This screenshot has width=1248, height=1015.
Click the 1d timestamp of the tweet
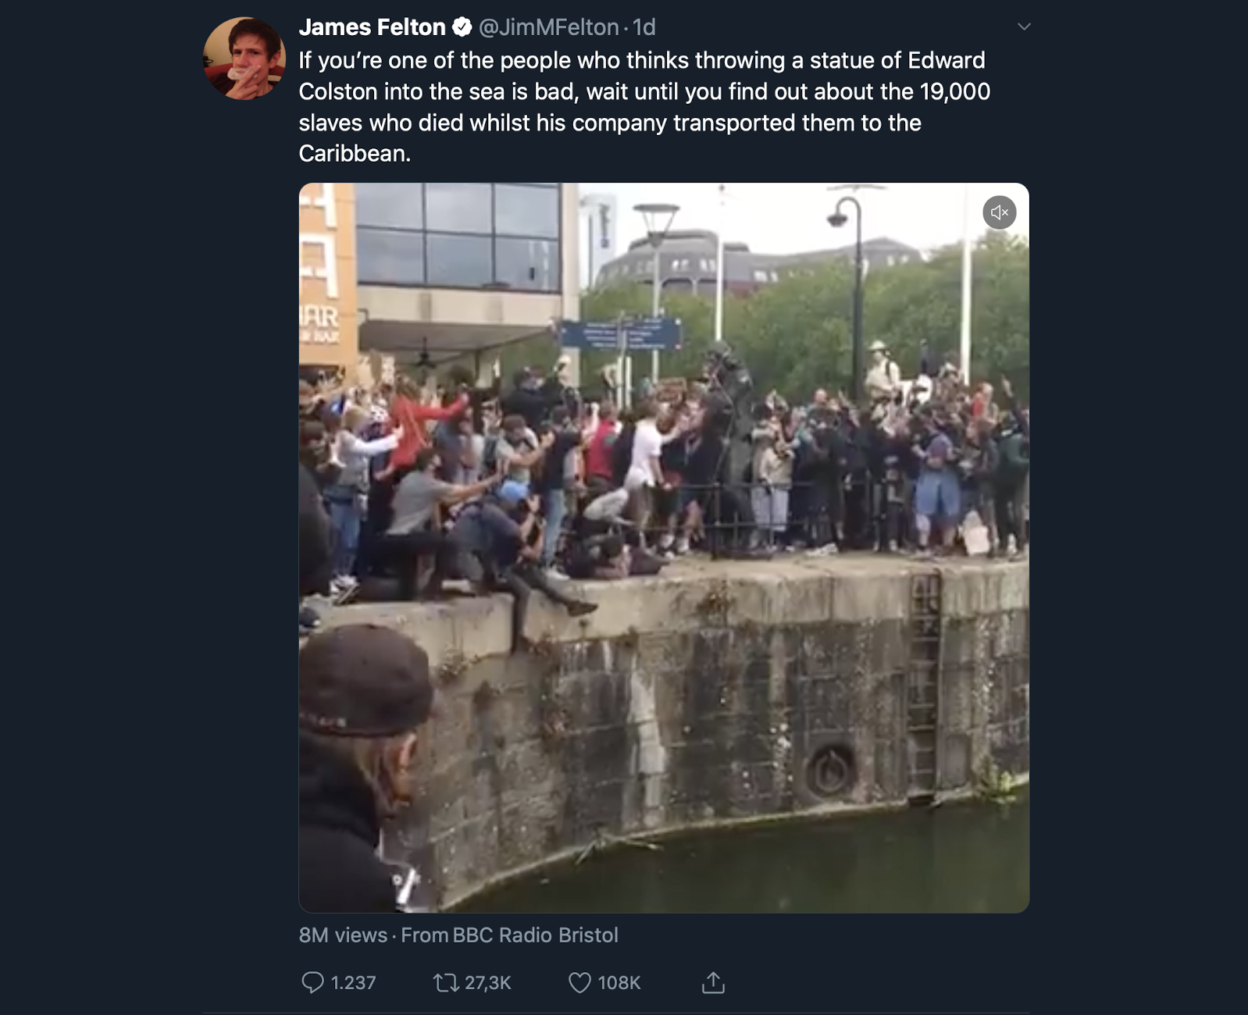[x=644, y=27]
